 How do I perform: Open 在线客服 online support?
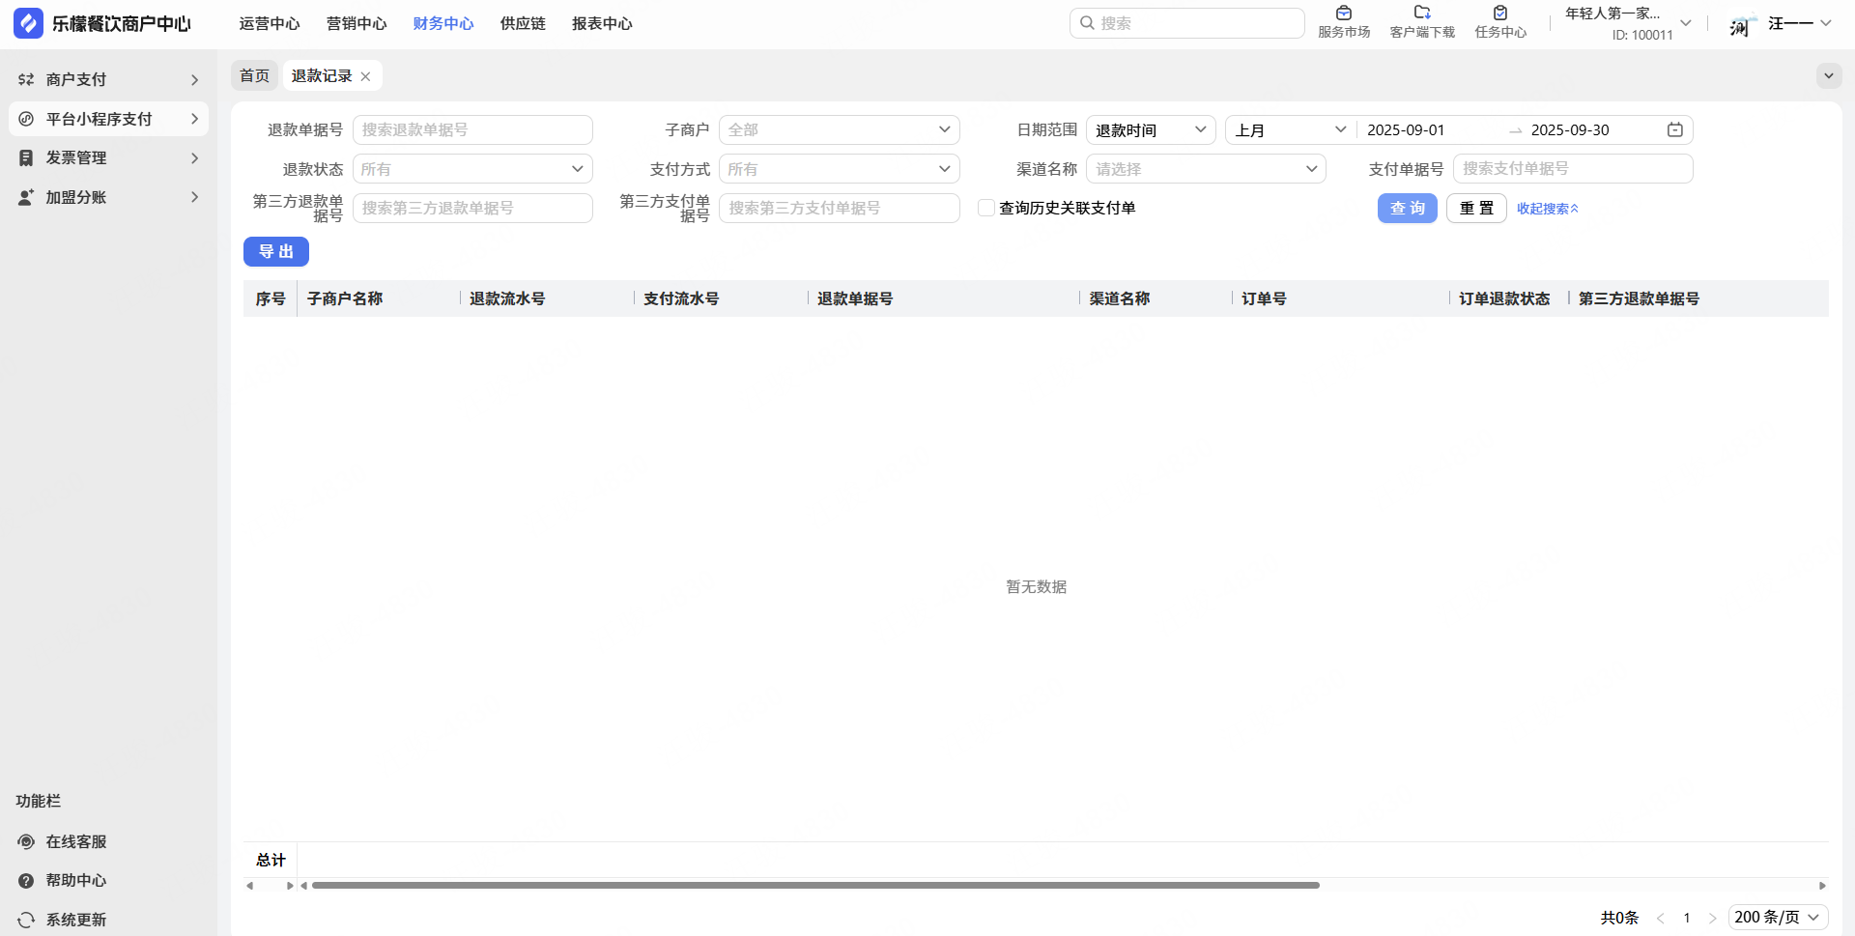[x=26, y=841]
